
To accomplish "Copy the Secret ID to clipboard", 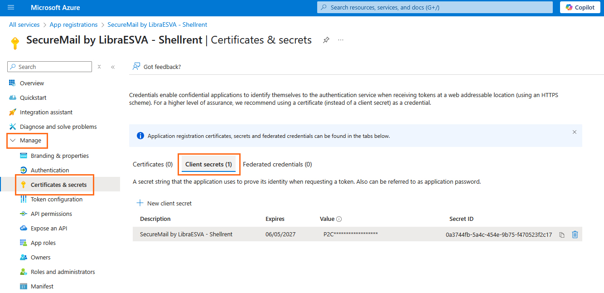I will tap(562, 234).
